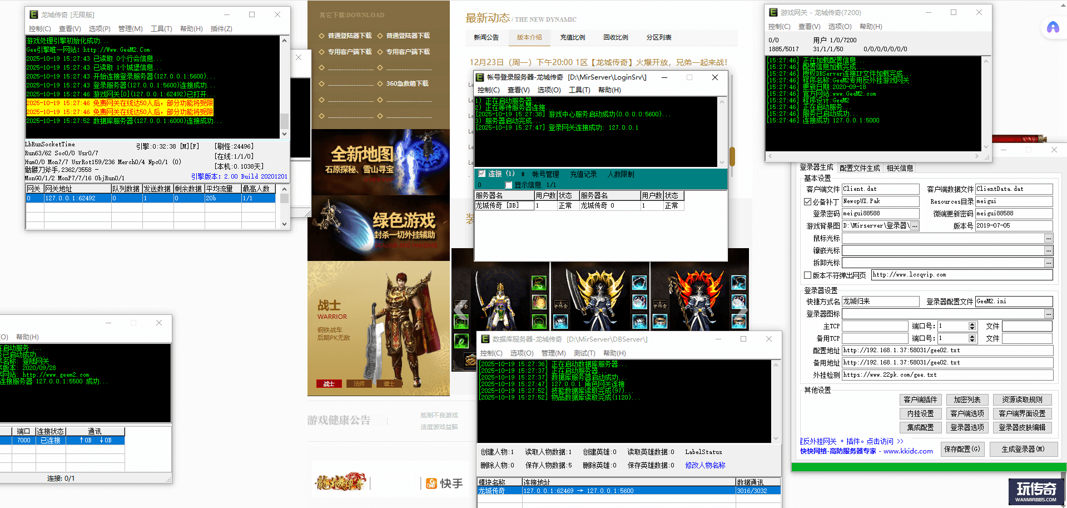1067x508 pixels.
Task: Click the app icon in 龙城传奇 [无限版] title bar
Action: (34, 14)
